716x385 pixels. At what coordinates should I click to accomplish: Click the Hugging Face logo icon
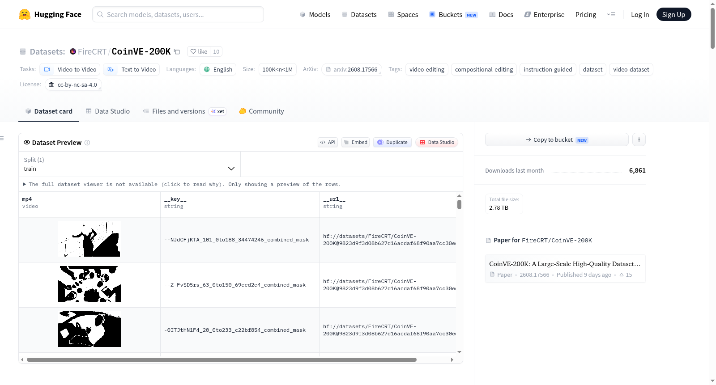click(25, 14)
